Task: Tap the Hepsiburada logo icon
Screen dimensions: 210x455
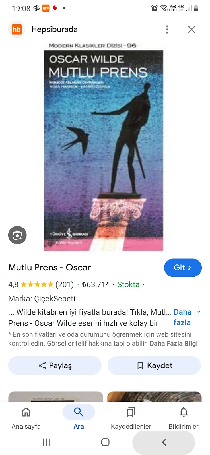Action: coord(17,29)
